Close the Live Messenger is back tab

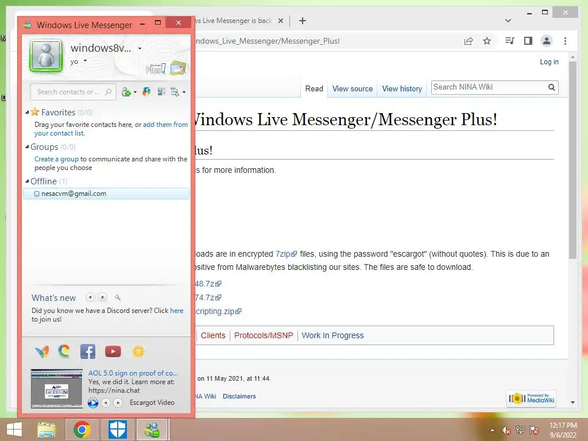[280, 21]
